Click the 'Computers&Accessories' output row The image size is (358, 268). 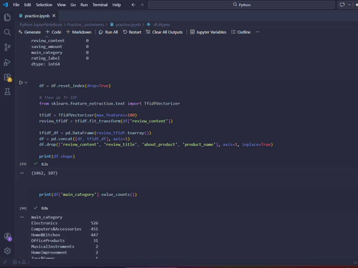[x=64, y=229]
